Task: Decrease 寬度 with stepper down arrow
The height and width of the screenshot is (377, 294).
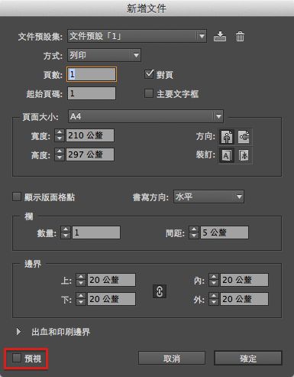Action: tap(60, 138)
